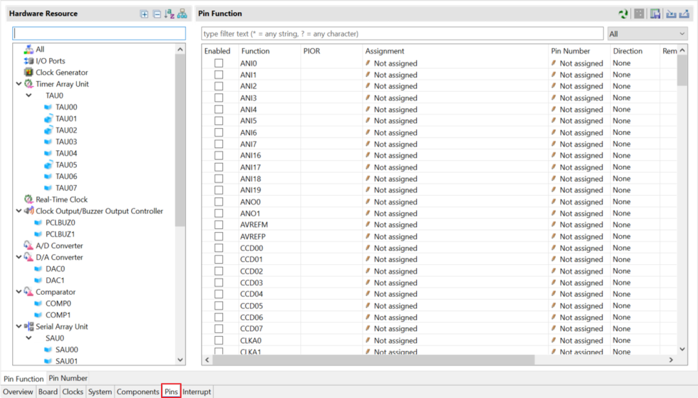The height and width of the screenshot is (398, 698).
Task: Select the All resources node icon
Action: tap(28, 49)
